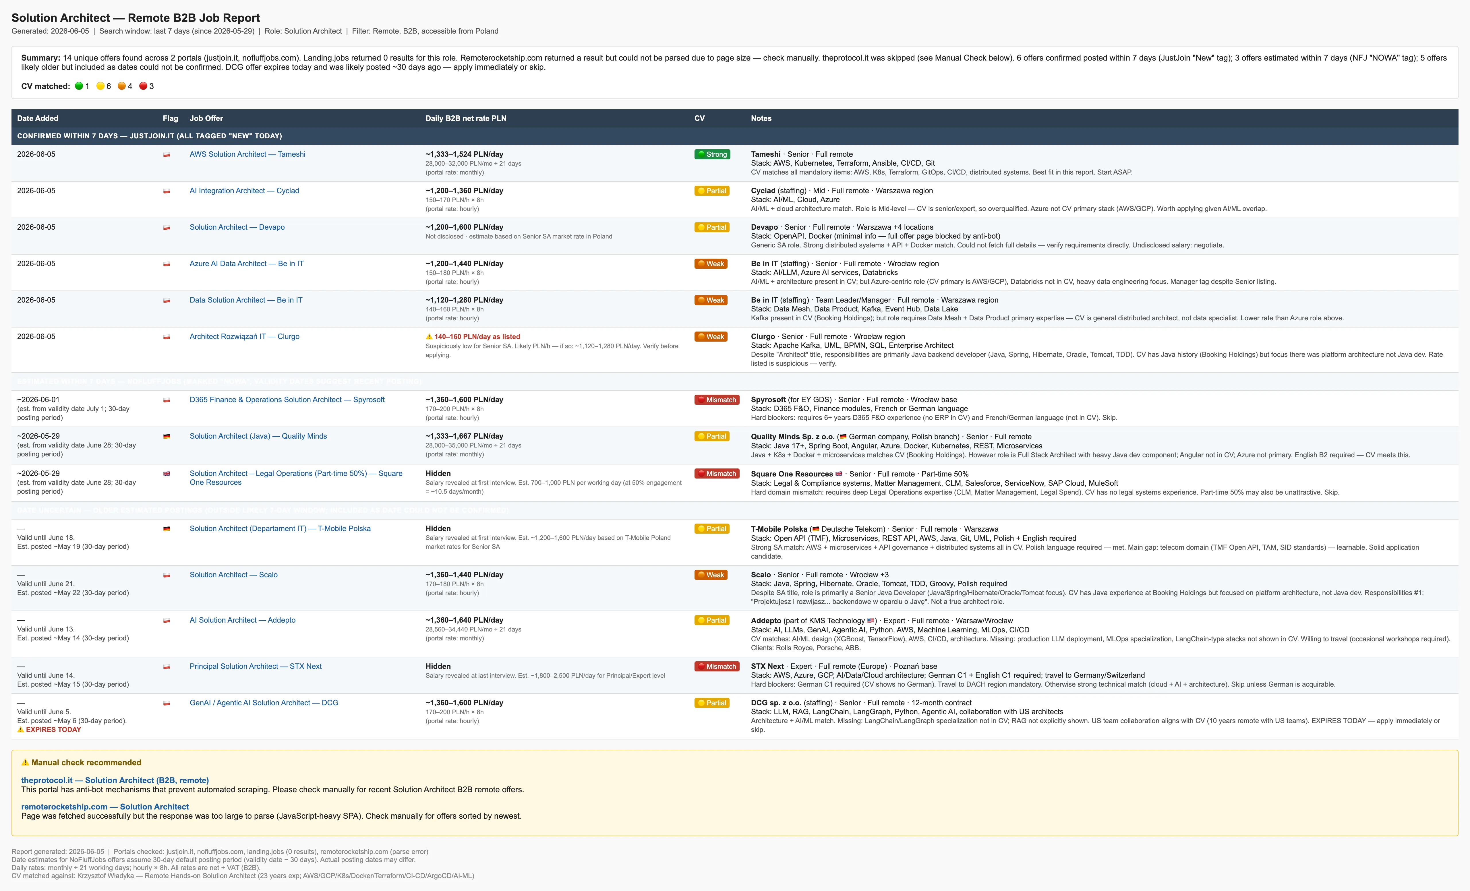This screenshot has height=891, width=1470.
Task: Click the flag icon in the Cyclad row
Action: (167, 191)
